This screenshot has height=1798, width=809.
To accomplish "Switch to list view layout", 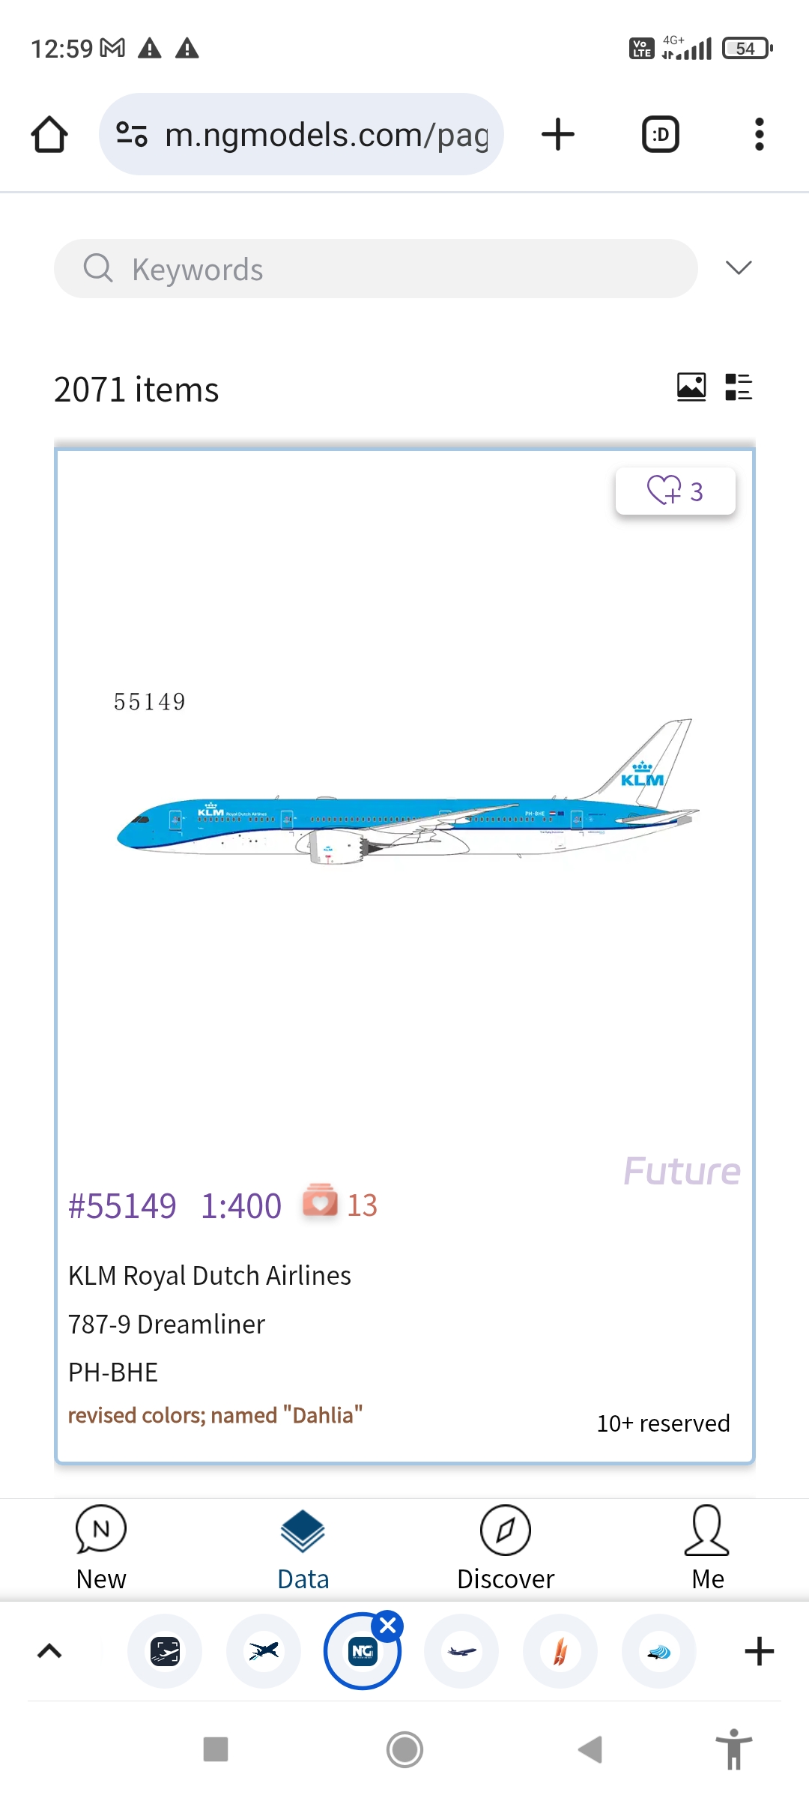I will [x=739, y=387].
